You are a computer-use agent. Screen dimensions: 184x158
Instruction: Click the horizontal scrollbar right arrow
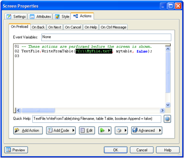(162, 110)
